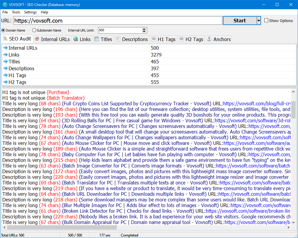Screen dimensions: 298x238
Task: Click the horizontal scrollbar thumb in results
Action: coord(62,227)
